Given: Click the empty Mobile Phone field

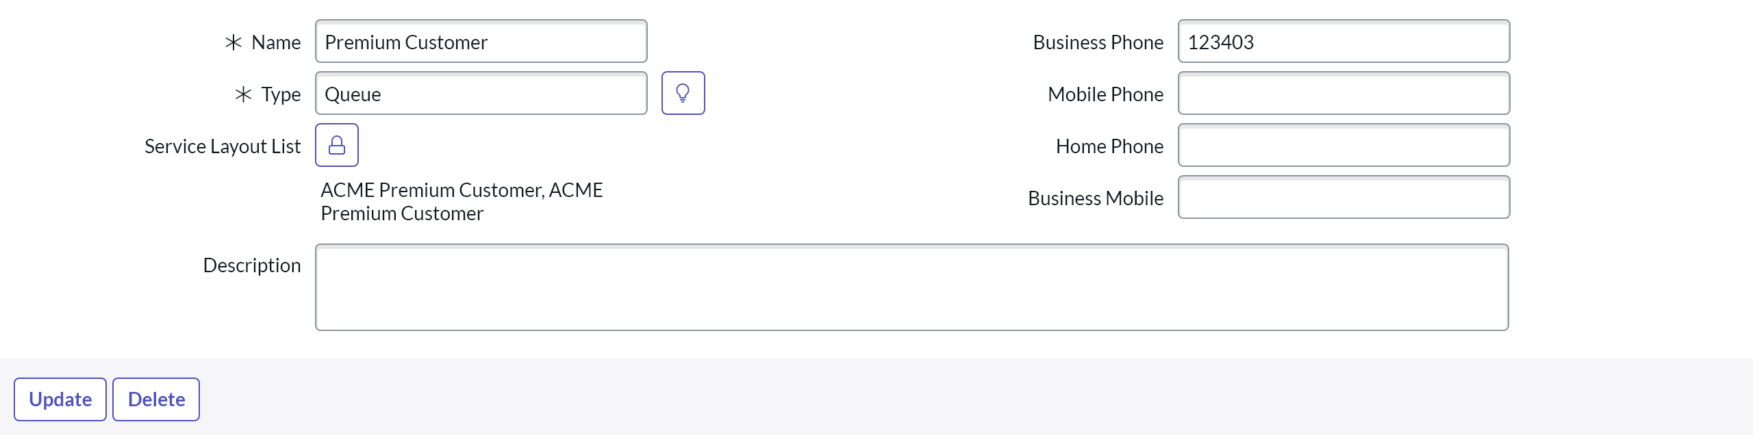Looking at the screenshot, I should pyautogui.click(x=1344, y=94).
